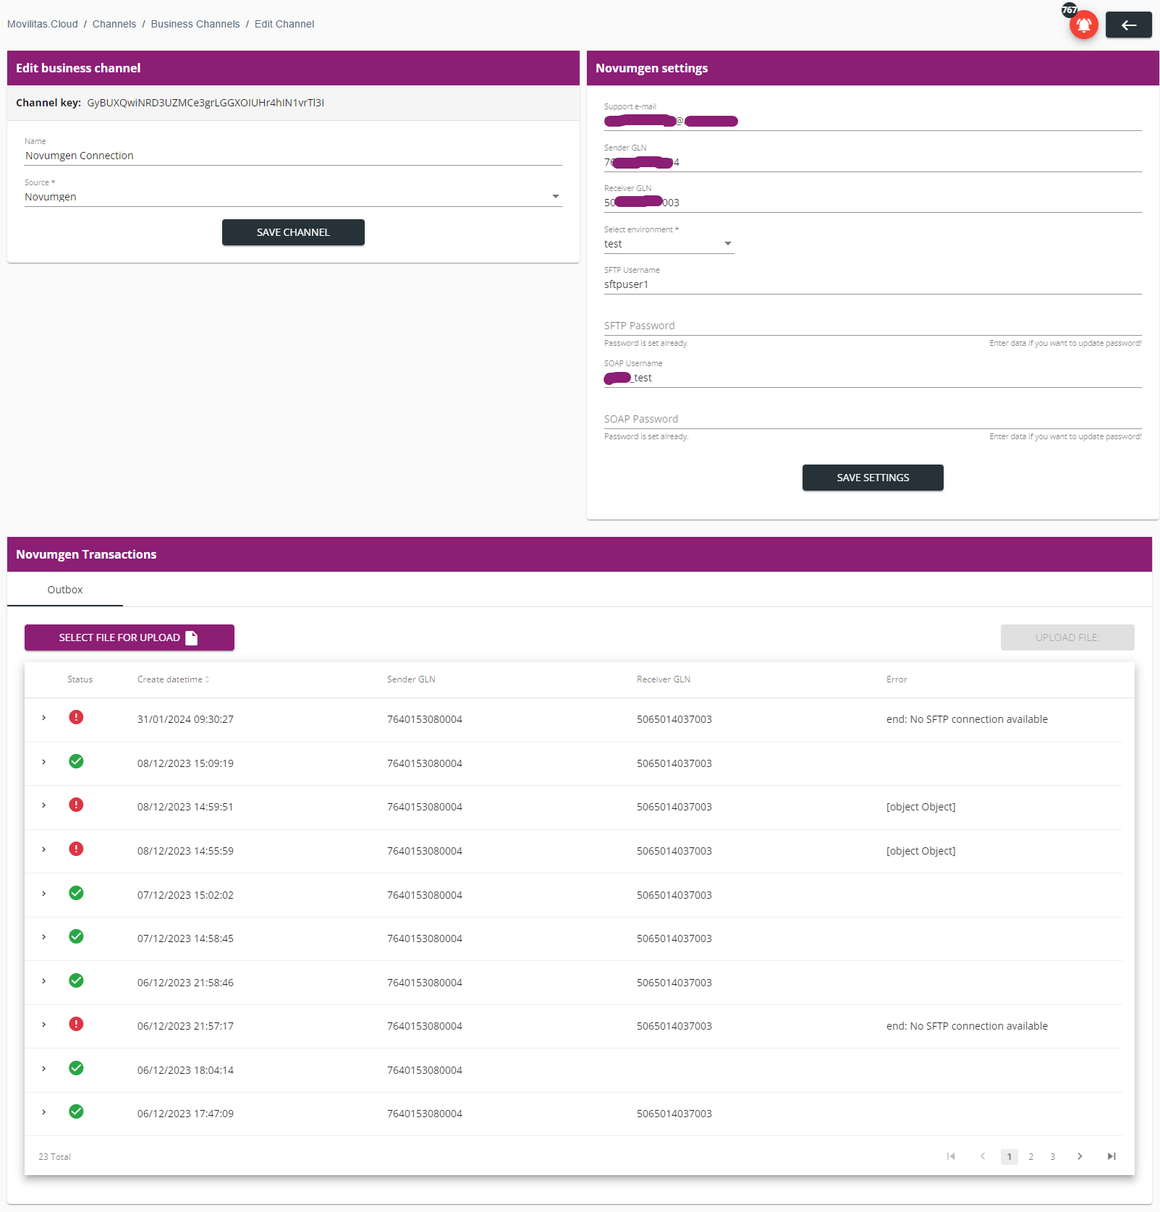
Task: Go to Channels breadcrumb link
Action: (x=114, y=24)
